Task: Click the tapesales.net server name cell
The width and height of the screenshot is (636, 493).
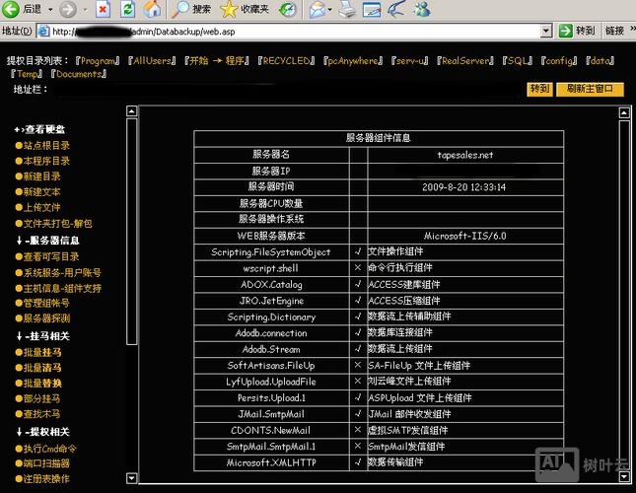Action: point(465,155)
